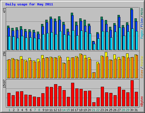Image resolution: width=145 pixels, height=113 pixels.
Task: Click day 12 axis label
Action: 55,110
